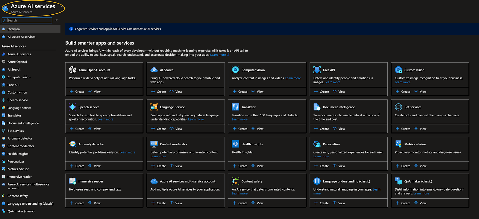Click the Translator card icon
479x219 pixels.
click(x=235, y=107)
